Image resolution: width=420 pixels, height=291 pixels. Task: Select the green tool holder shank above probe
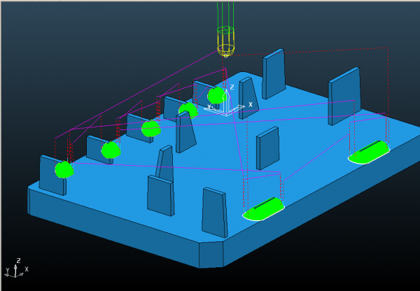click(x=225, y=14)
